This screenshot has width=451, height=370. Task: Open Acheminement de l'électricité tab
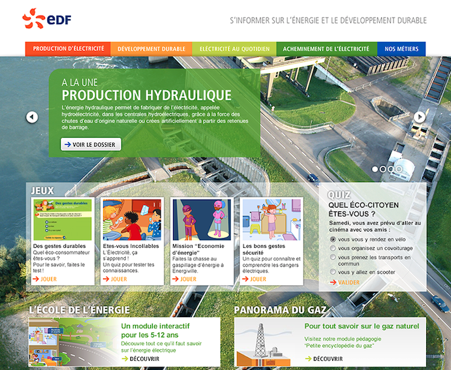point(327,49)
